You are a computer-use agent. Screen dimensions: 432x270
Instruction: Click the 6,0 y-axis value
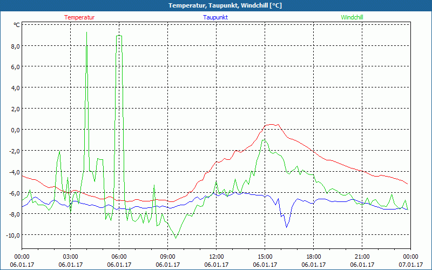point(16,66)
